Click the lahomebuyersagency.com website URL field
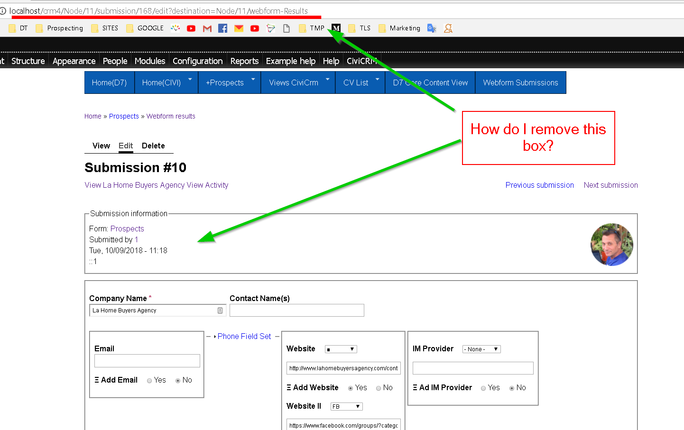The image size is (684, 430). coord(343,368)
